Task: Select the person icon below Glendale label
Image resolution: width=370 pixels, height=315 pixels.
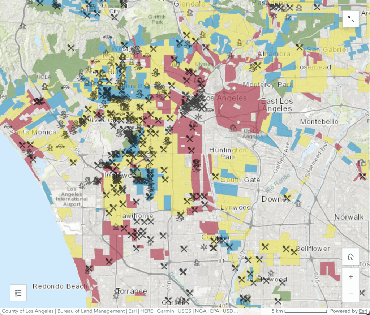Action: [x=189, y=12]
